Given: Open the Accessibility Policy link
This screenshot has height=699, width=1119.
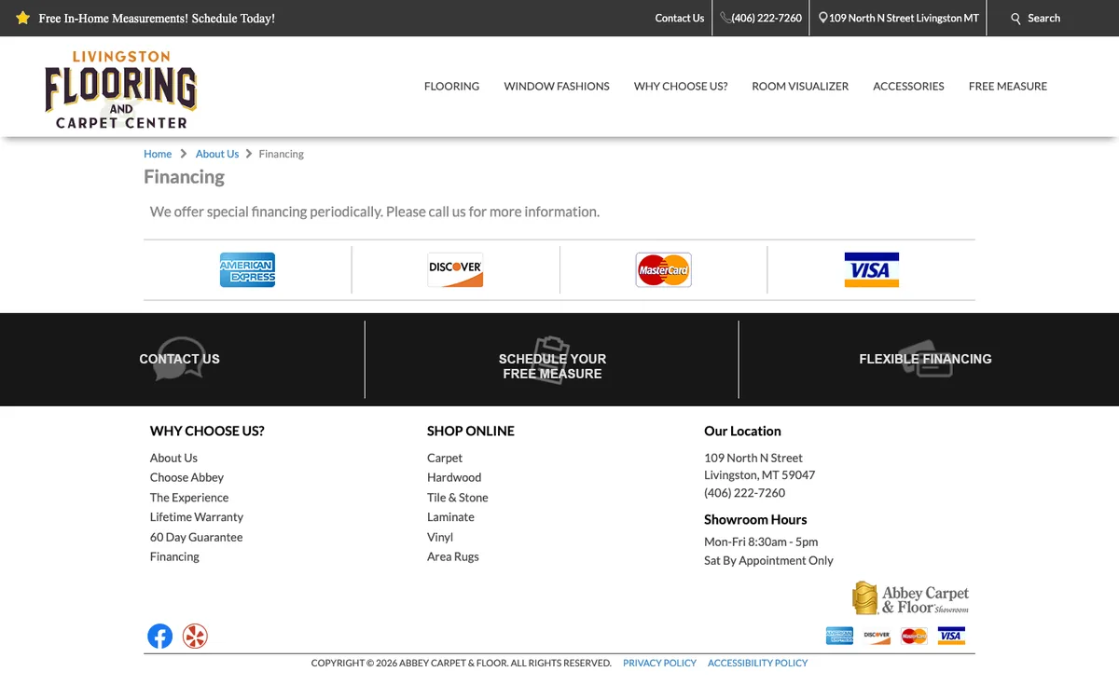Looking at the screenshot, I should click(757, 663).
